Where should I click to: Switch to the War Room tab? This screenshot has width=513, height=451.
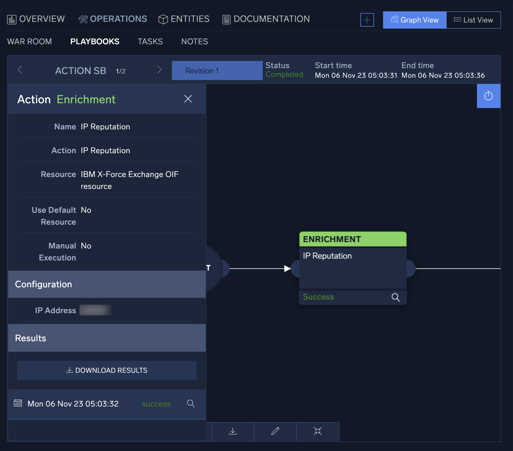(30, 42)
